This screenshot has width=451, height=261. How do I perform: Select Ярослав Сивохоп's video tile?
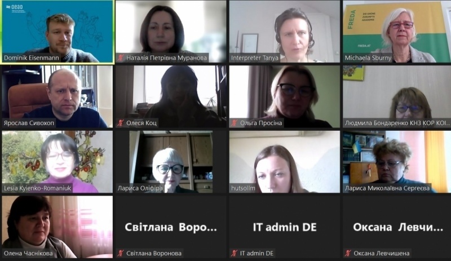(x=58, y=96)
